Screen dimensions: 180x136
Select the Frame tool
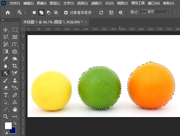point(15,37)
